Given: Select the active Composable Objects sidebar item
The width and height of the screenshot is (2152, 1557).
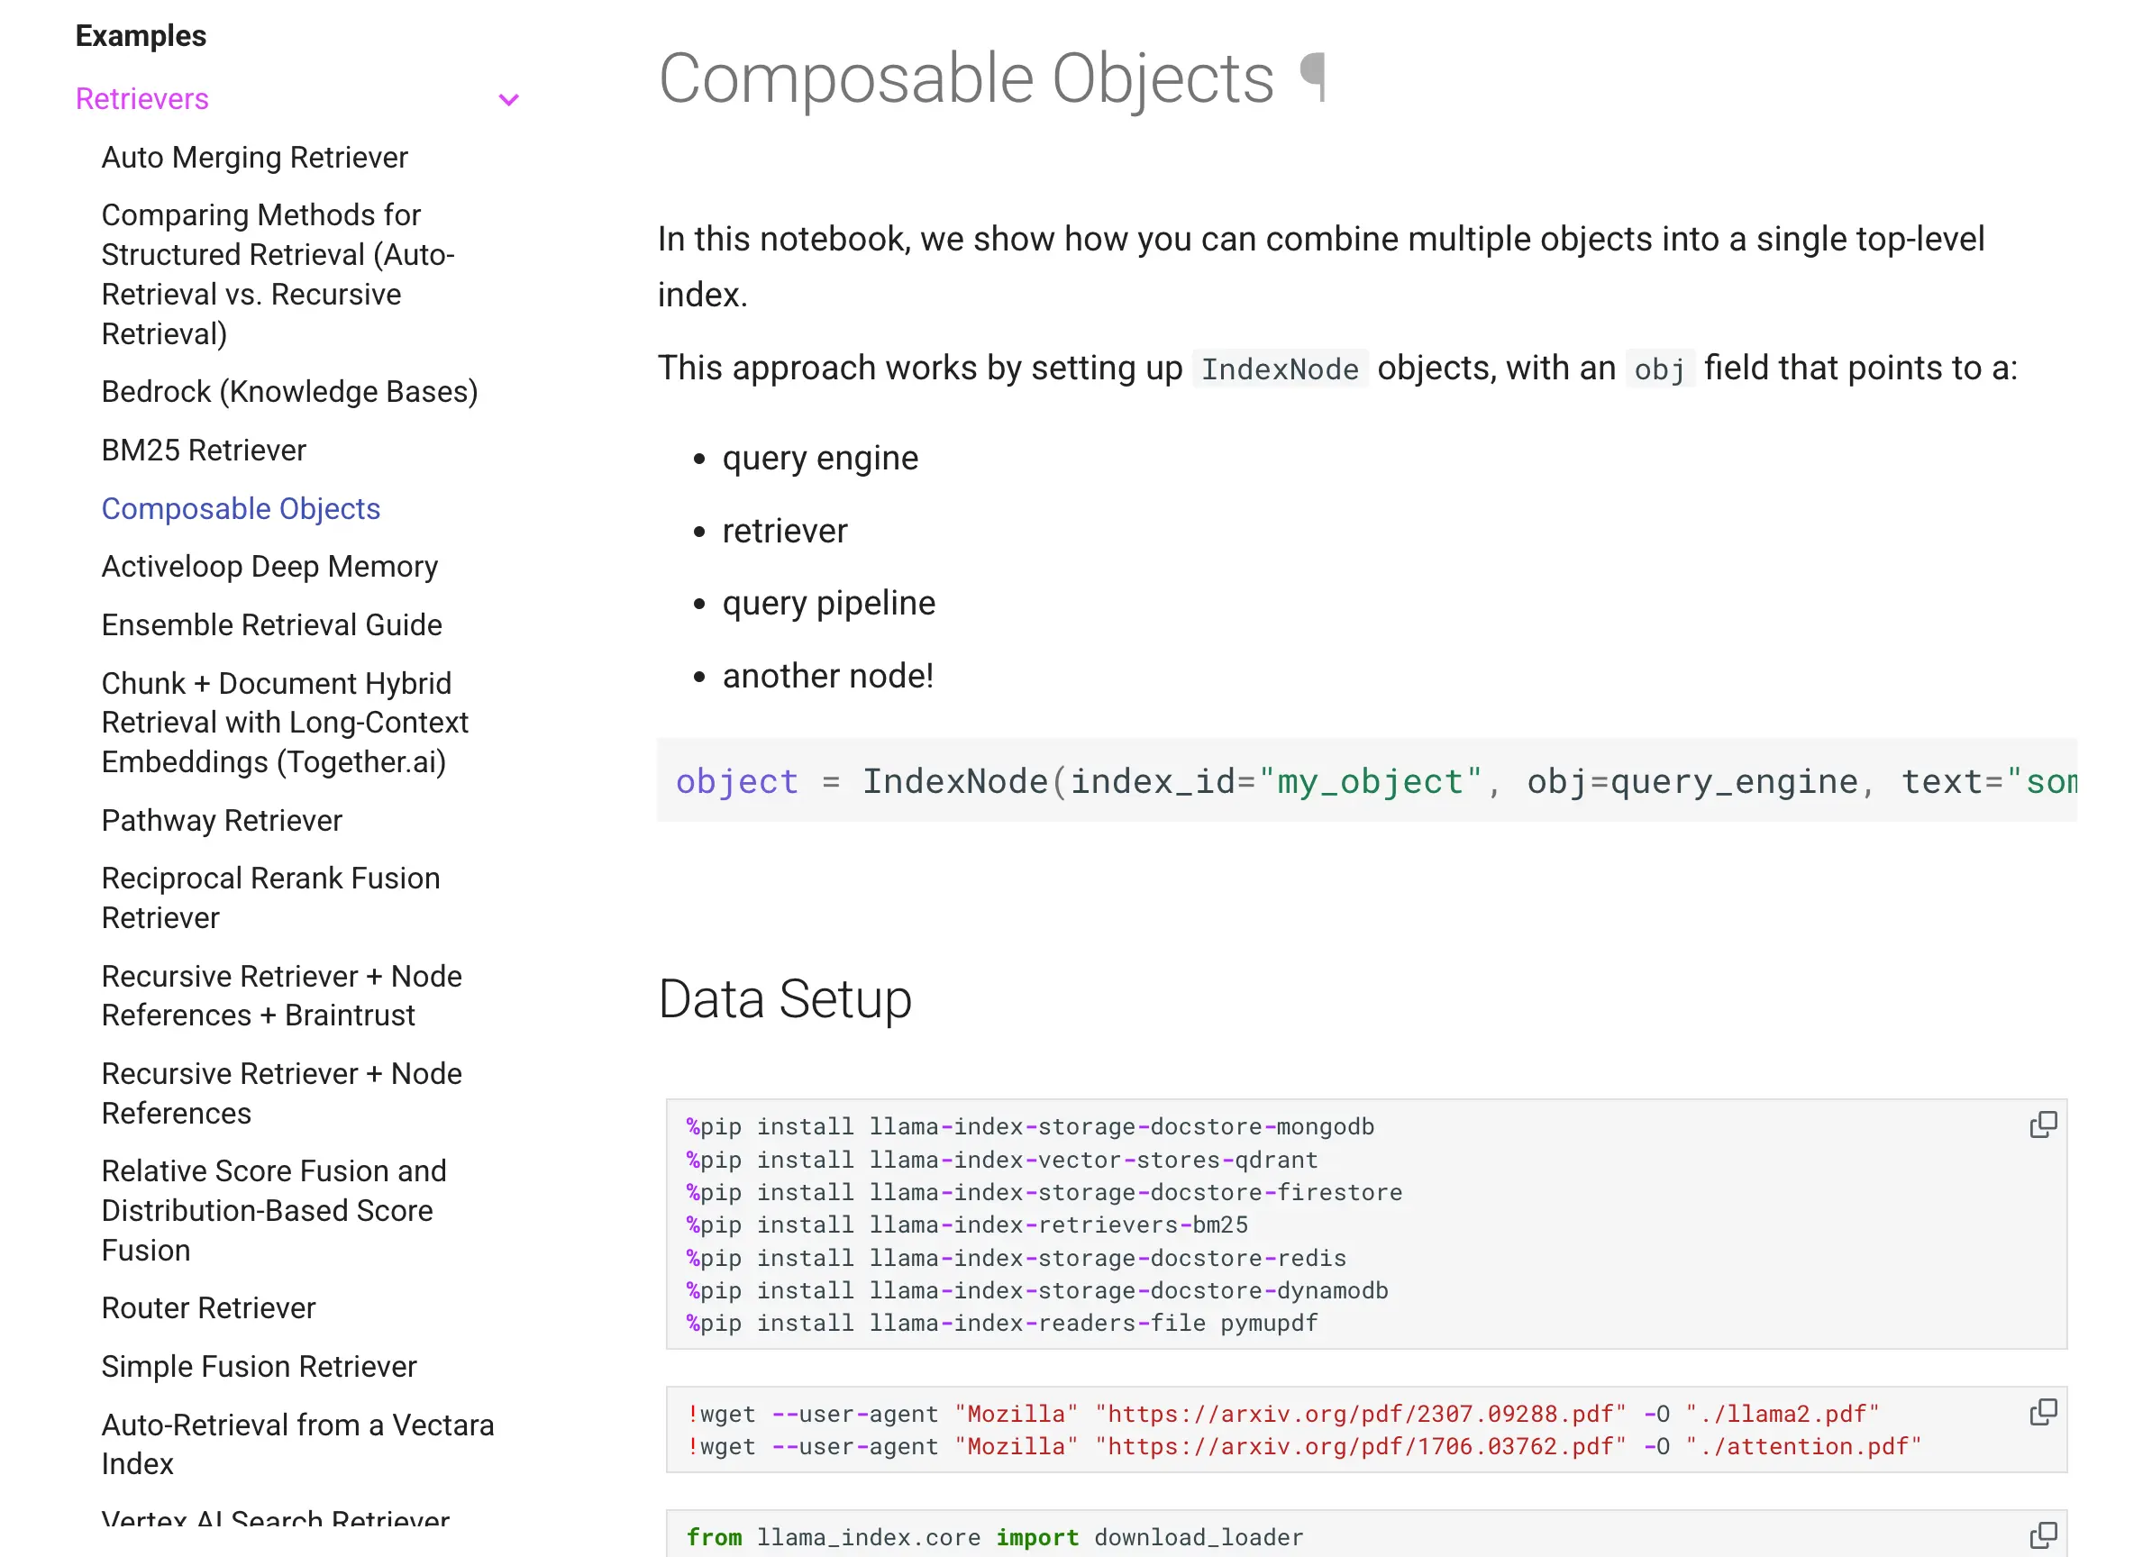Looking at the screenshot, I should tap(241, 508).
